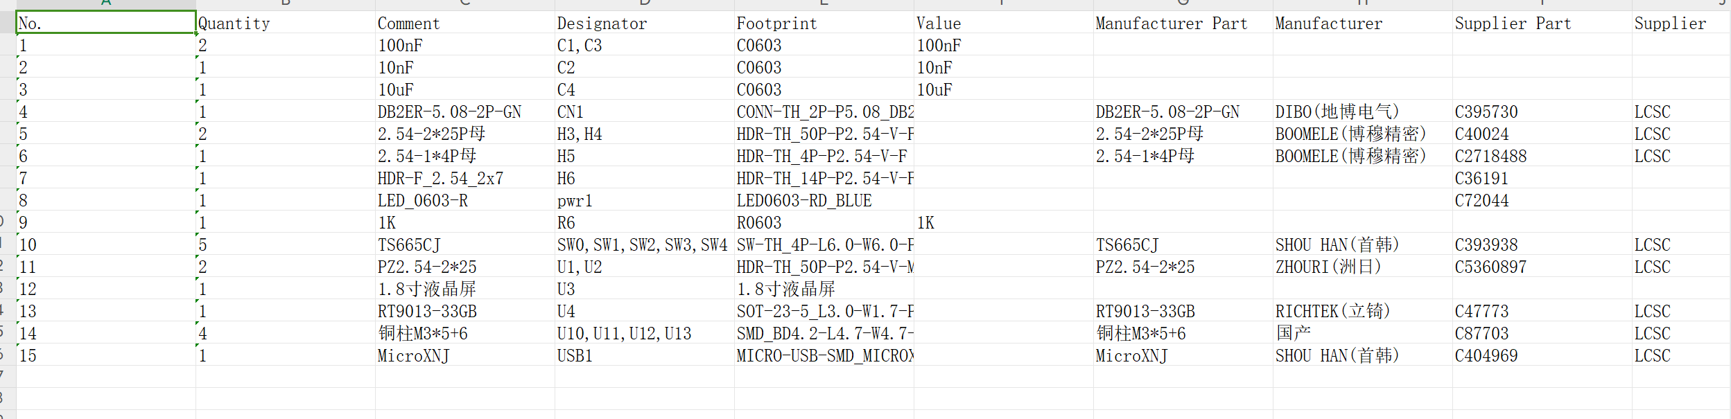The height and width of the screenshot is (419, 1731).
Task: Select the comment cell 'HDR-F_2.54_2x7'
Action: [440, 179]
